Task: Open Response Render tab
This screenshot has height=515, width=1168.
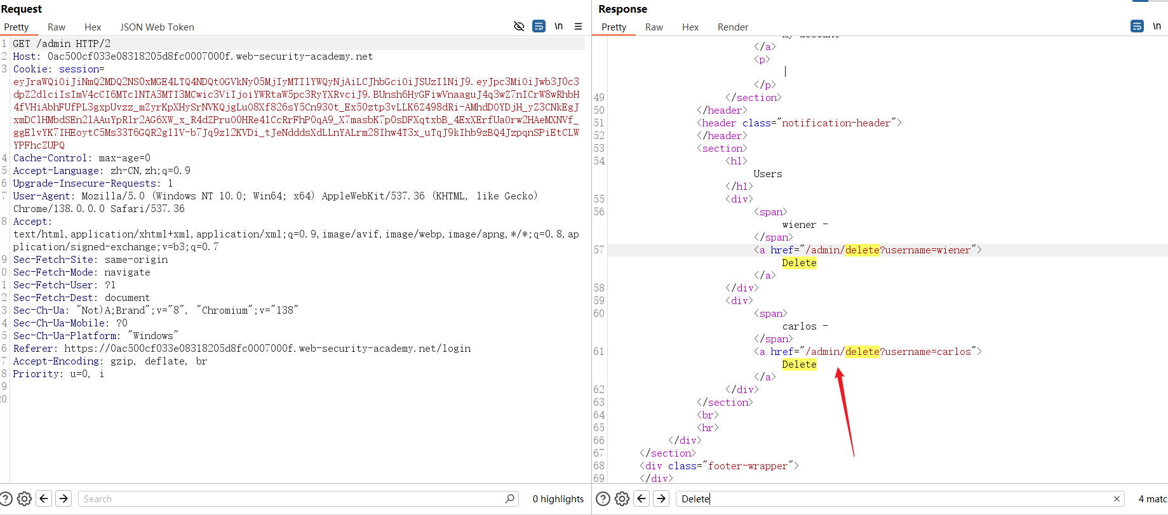Action: tap(733, 27)
